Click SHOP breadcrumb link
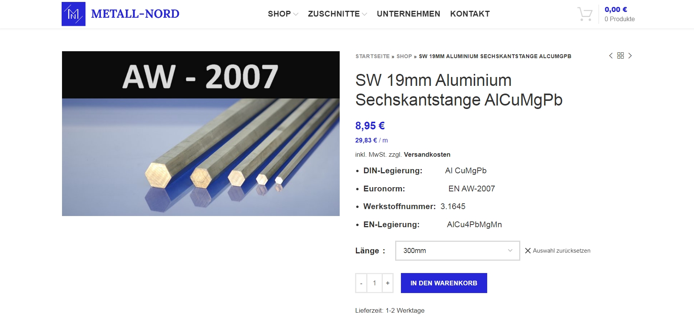Viewport: 694px width, 315px height. point(404,56)
